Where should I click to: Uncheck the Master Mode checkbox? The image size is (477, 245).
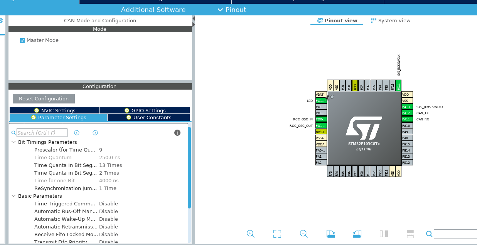click(22, 40)
